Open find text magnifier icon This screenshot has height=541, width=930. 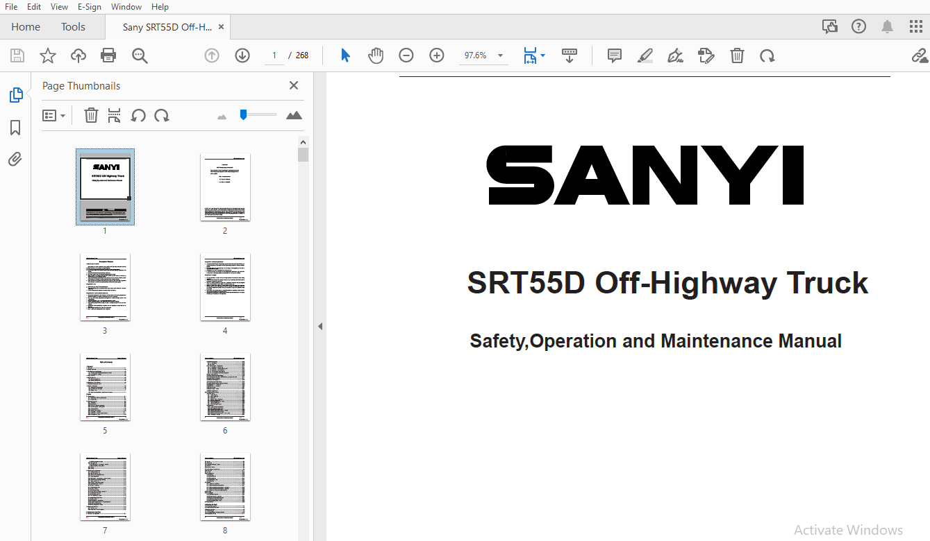[x=140, y=55]
